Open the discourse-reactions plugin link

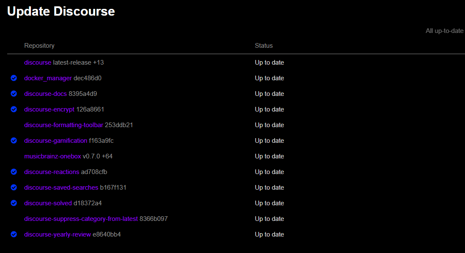click(52, 172)
